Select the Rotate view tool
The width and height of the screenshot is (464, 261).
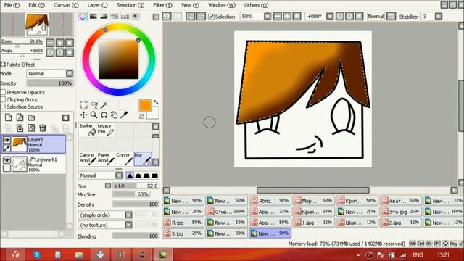pos(104,115)
